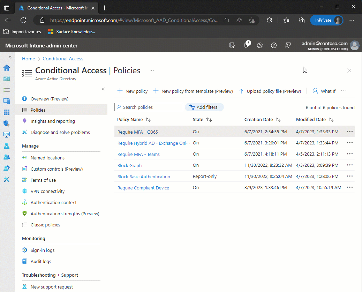Open the notifications bell icon
The height and width of the screenshot is (292, 362).
click(x=246, y=45)
